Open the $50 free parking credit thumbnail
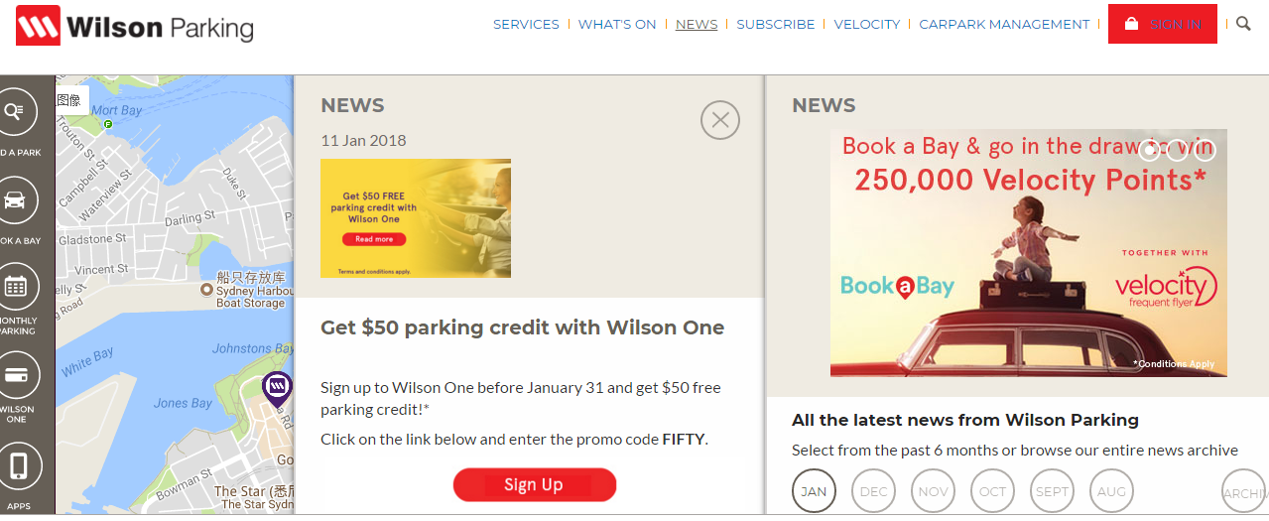 point(416,218)
